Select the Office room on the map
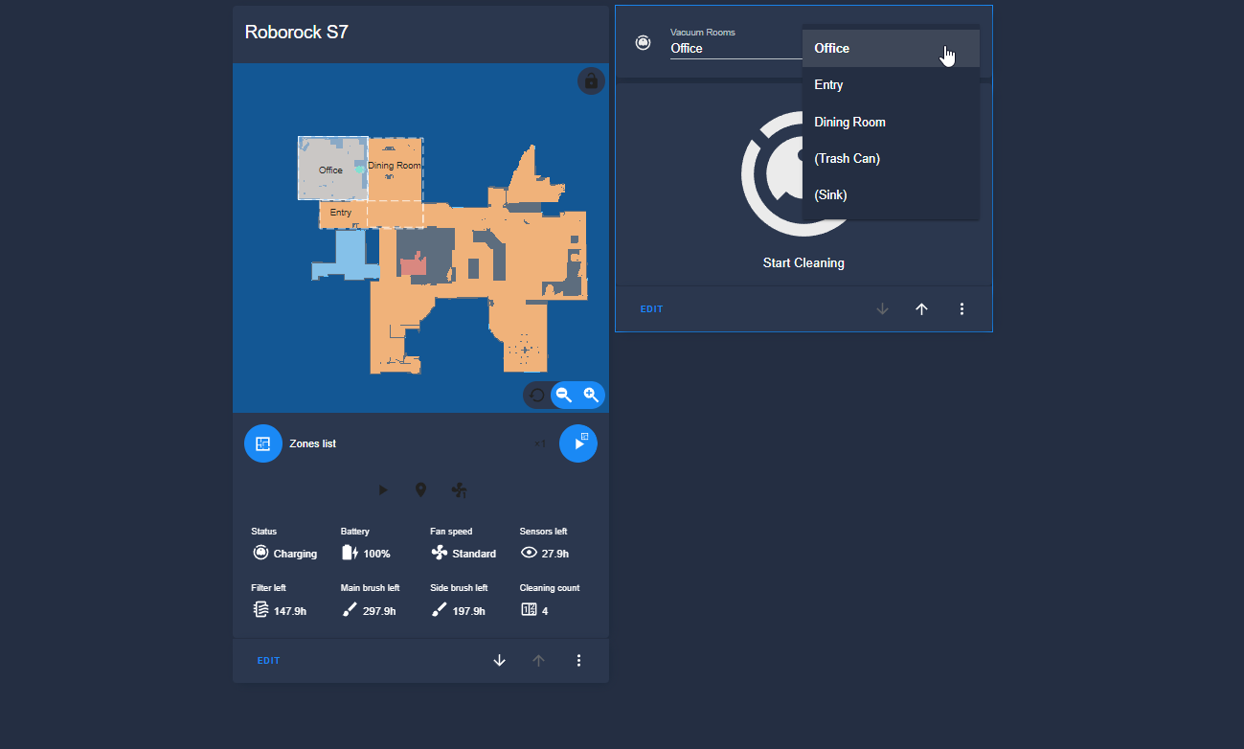This screenshot has height=749, width=1244. point(331,168)
